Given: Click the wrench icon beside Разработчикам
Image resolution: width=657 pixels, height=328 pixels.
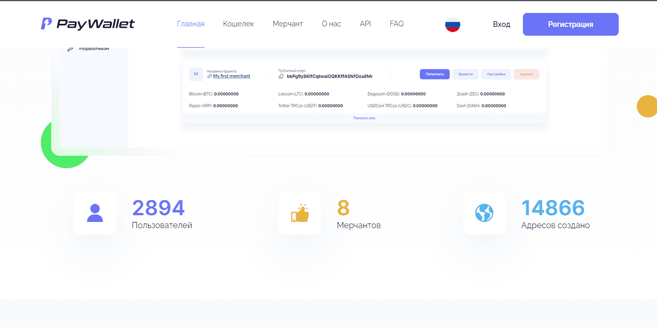Looking at the screenshot, I should click(x=70, y=49).
